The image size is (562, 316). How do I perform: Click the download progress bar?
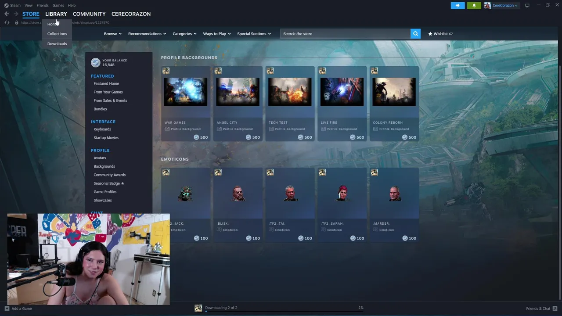(284, 311)
